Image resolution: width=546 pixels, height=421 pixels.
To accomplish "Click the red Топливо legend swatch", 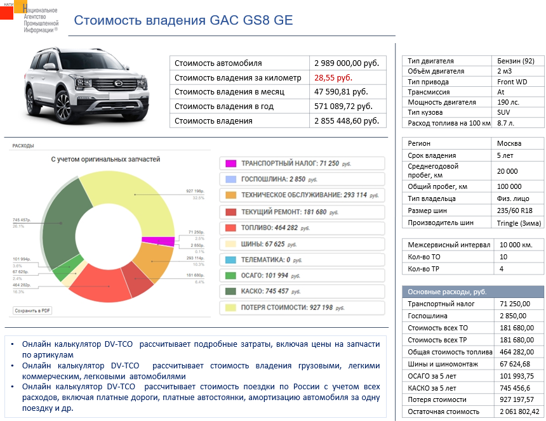I will click(x=230, y=228).
